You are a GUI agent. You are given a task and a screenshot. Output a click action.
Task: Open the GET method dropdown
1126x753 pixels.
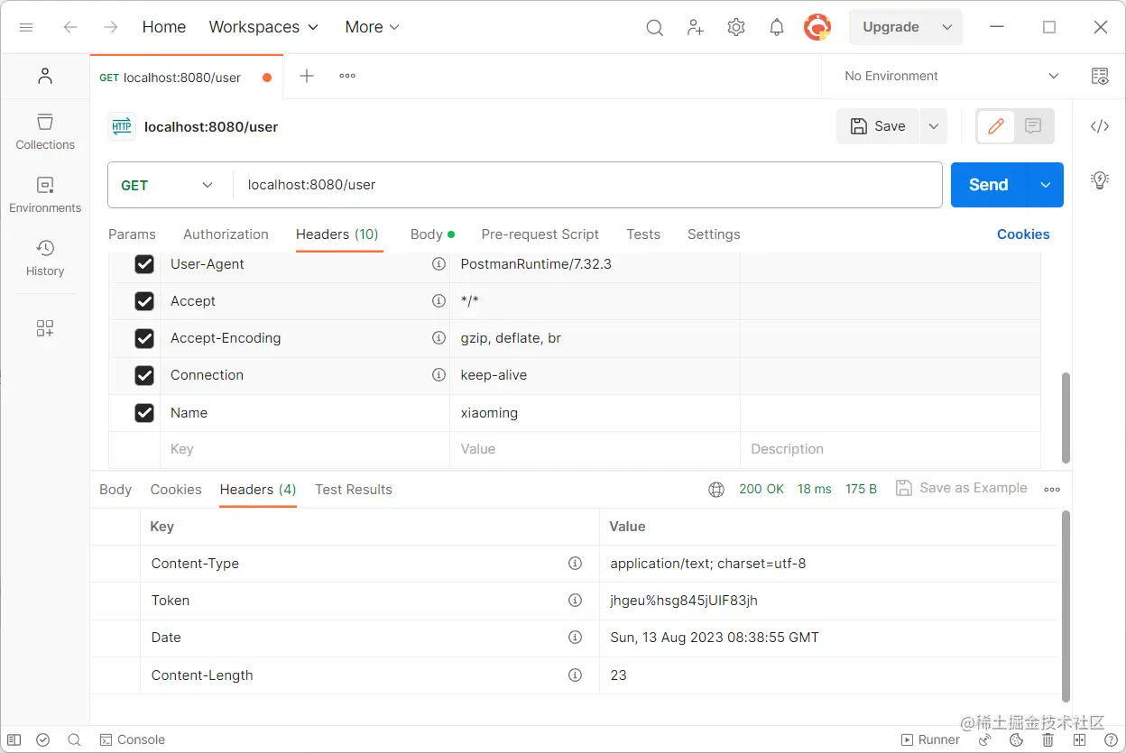168,185
